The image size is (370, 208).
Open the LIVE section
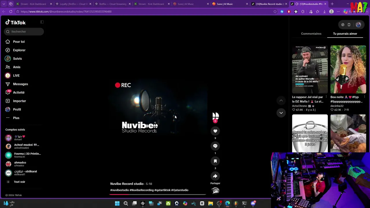16,75
